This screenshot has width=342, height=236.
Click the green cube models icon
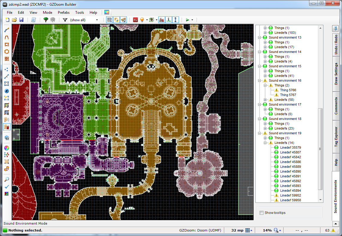tap(152, 20)
